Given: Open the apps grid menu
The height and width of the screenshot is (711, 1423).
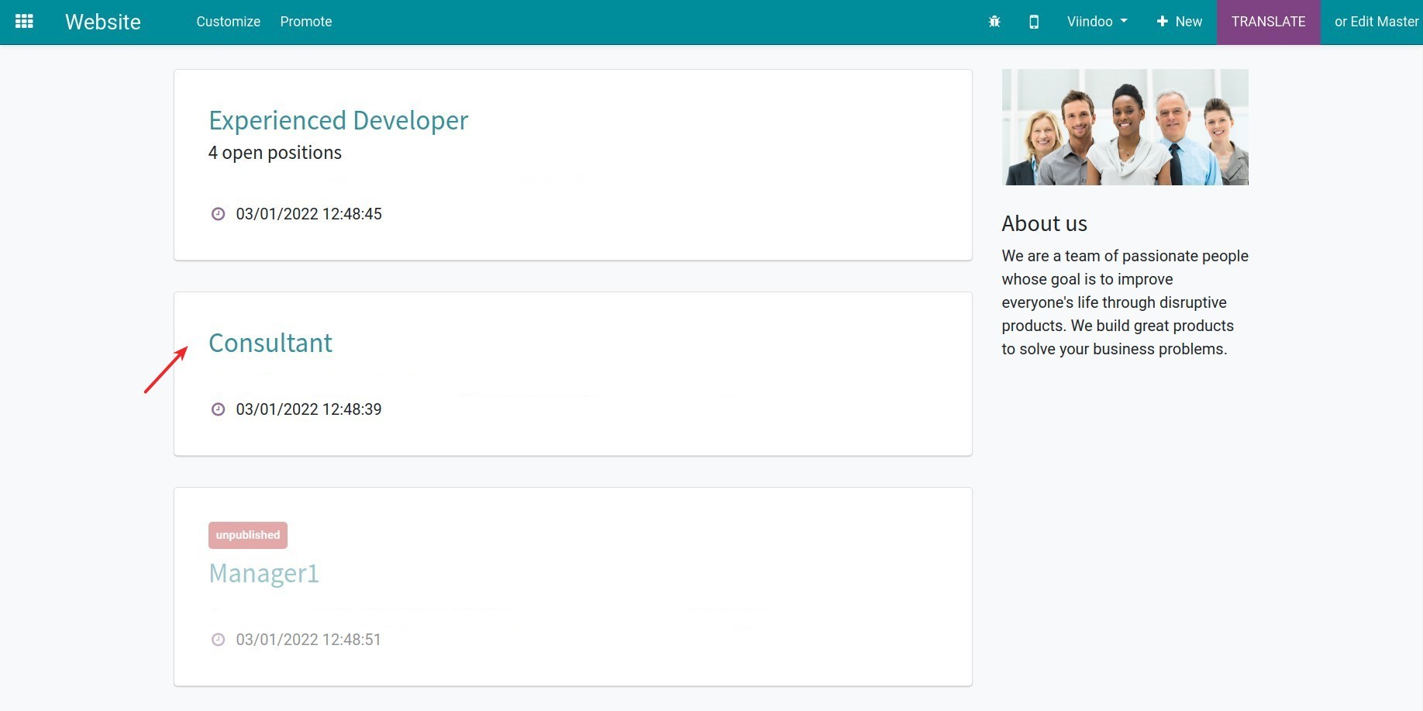Looking at the screenshot, I should tap(24, 21).
